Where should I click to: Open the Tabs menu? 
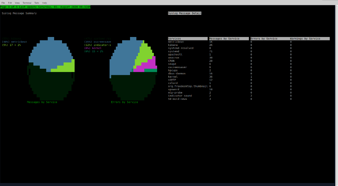pyautogui.click(x=37, y=3)
